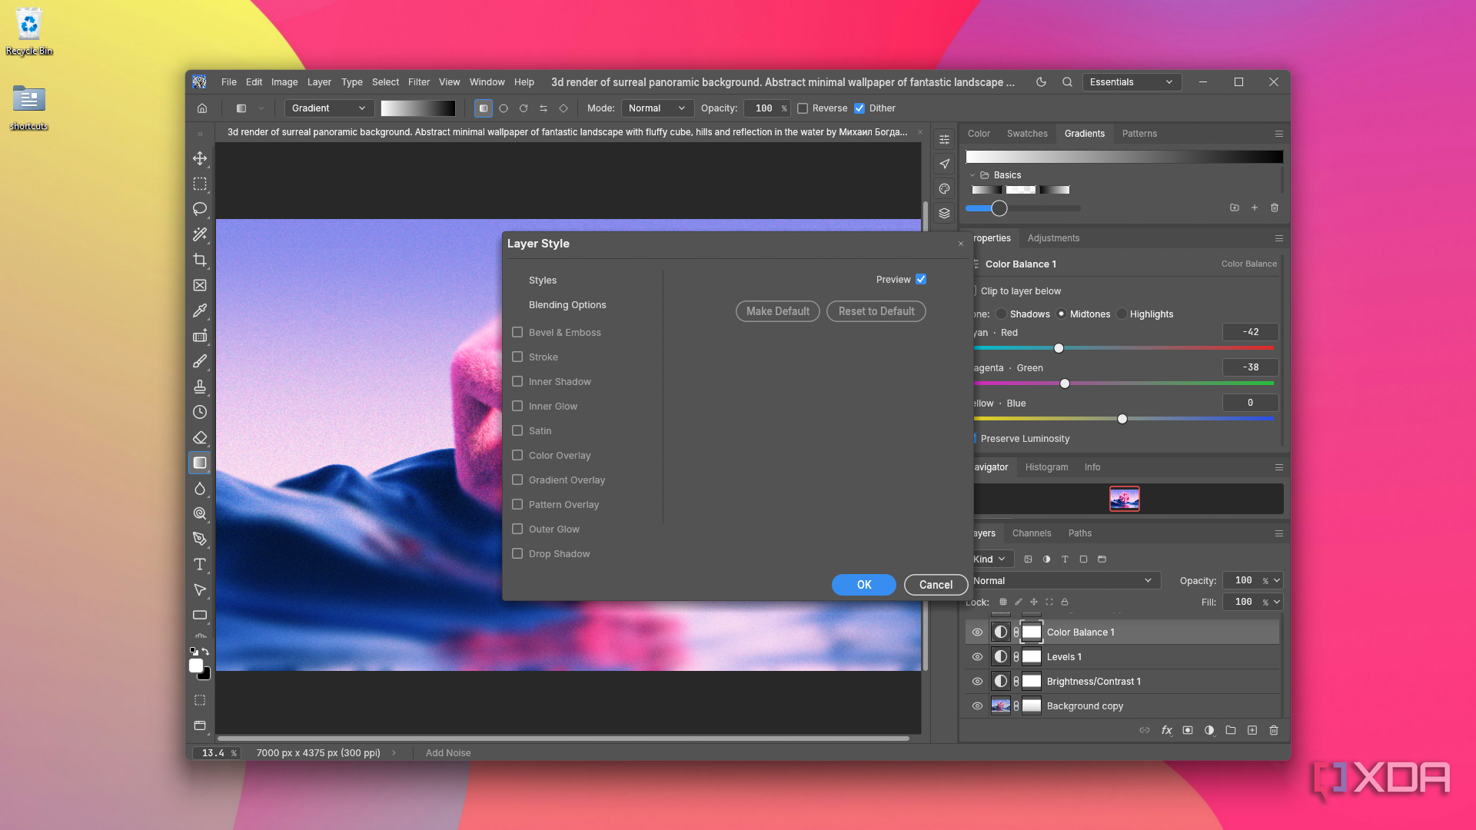
Task: Toggle the Preview checkbox in Layer Style
Action: 921,279
